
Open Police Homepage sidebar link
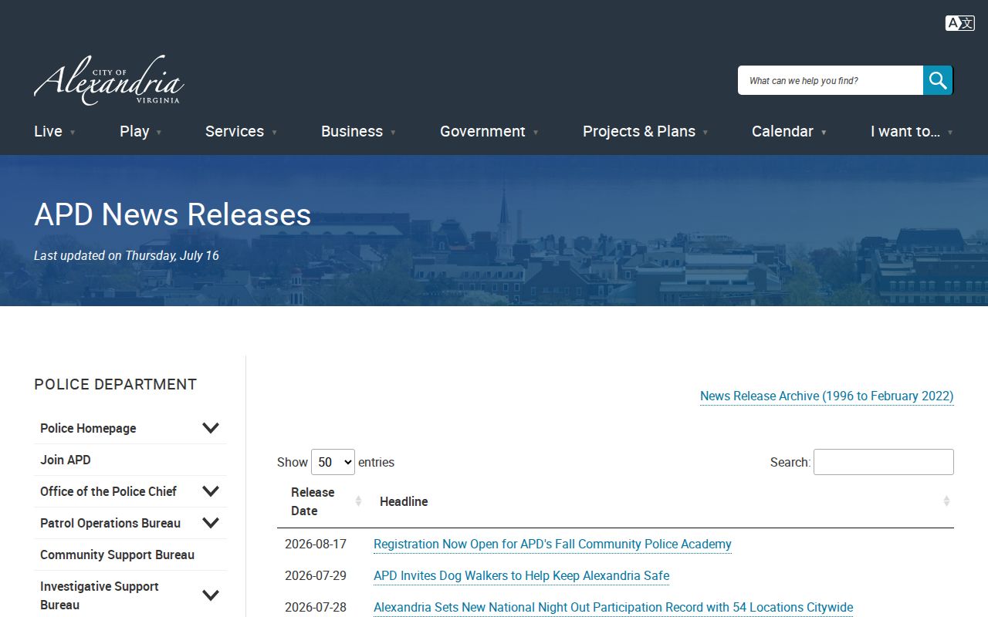88,428
